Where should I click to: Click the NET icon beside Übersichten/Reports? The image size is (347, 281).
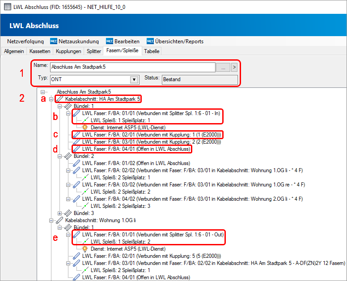click(150, 41)
